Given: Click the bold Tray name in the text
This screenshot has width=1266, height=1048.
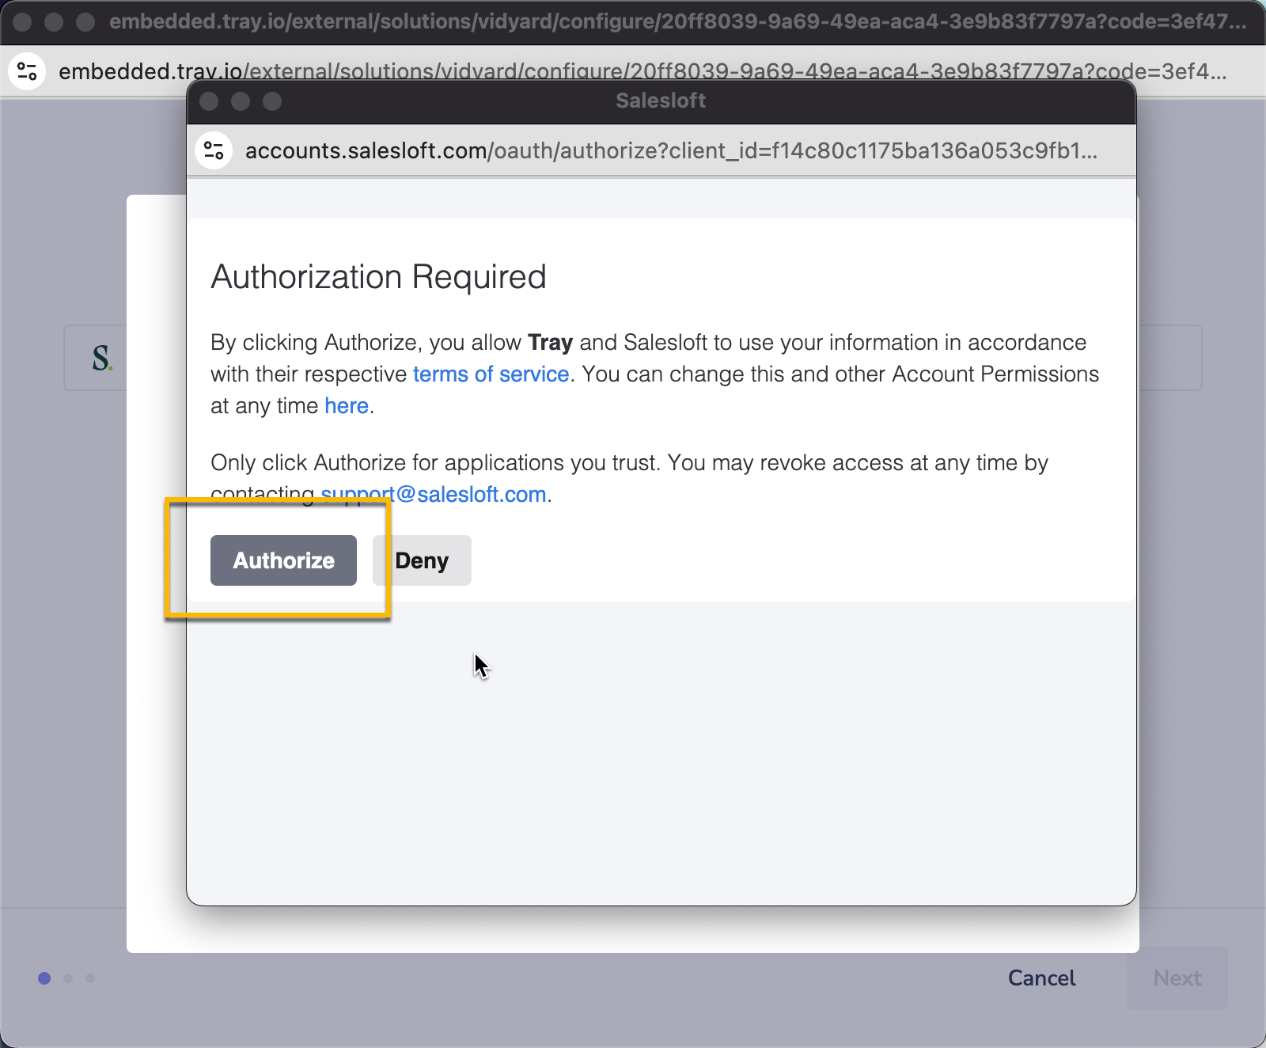Looking at the screenshot, I should click(550, 342).
